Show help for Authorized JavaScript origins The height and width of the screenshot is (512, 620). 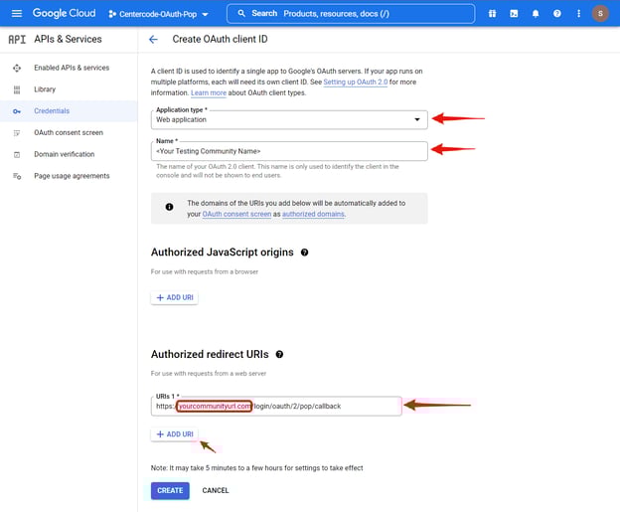coord(304,253)
